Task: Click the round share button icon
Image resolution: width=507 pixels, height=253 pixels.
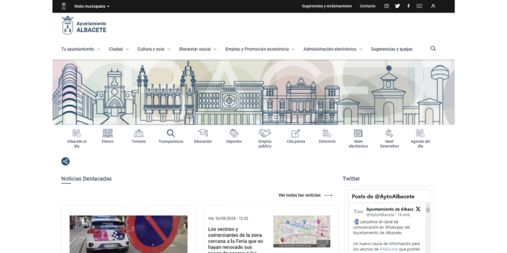Action: point(65,161)
